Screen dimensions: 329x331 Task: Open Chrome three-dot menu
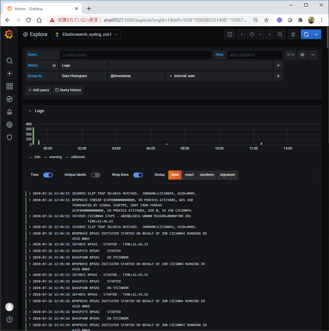point(321,20)
